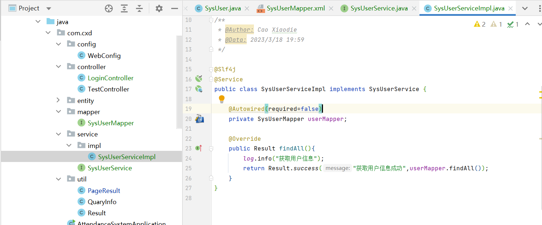The width and height of the screenshot is (542, 225).
Task: Click the Project panel vertical scrollbar
Action: coord(179,82)
